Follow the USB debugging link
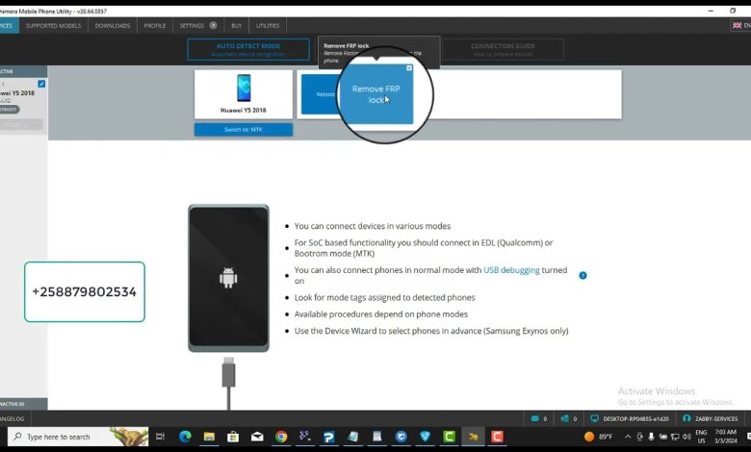Viewport: 751px width, 452px height. click(511, 271)
